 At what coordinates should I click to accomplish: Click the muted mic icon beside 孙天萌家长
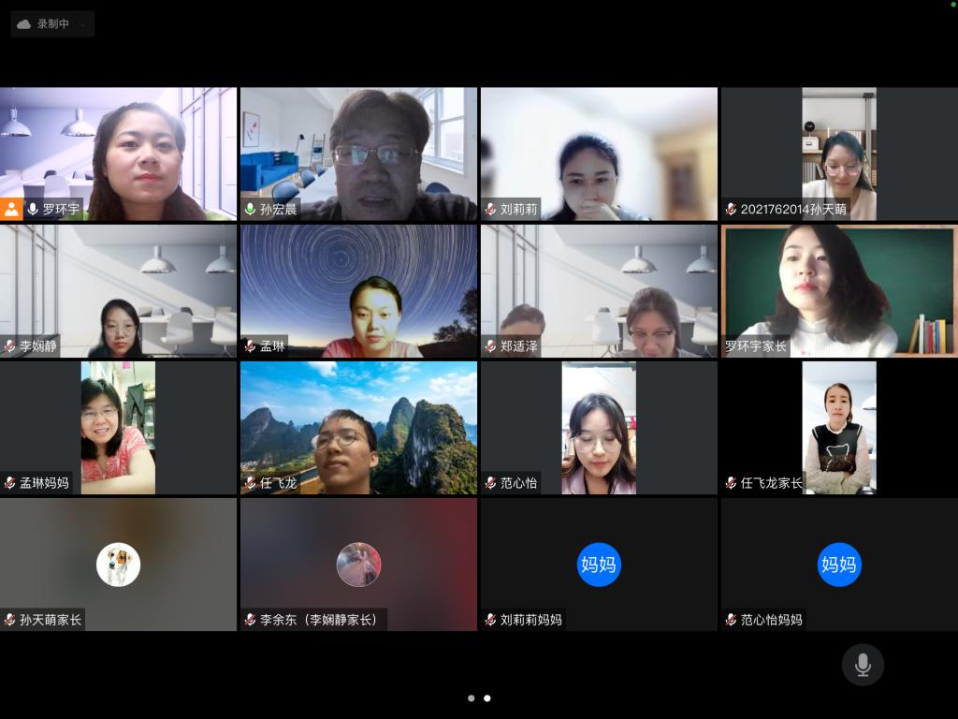[x=9, y=620]
